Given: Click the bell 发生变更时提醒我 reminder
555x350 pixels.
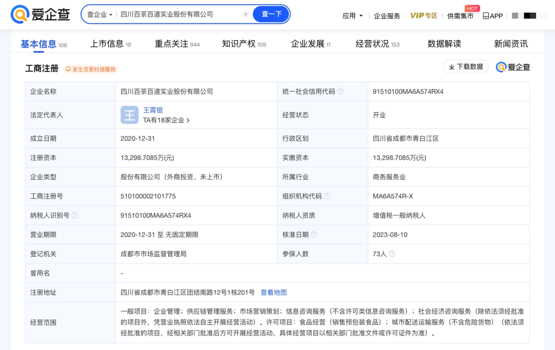Looking at the screenshot, I should click(x=90, y=69).
